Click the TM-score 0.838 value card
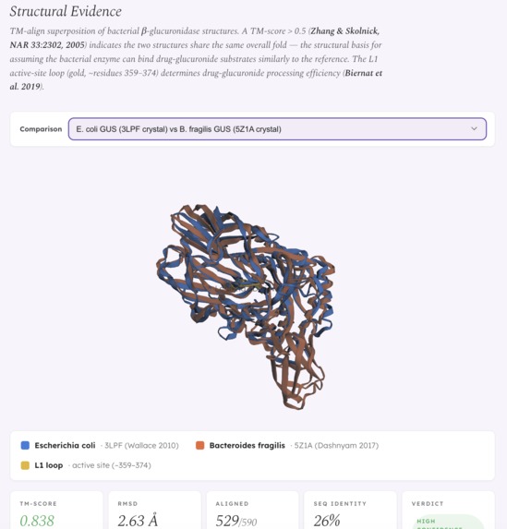 [56, 511]
